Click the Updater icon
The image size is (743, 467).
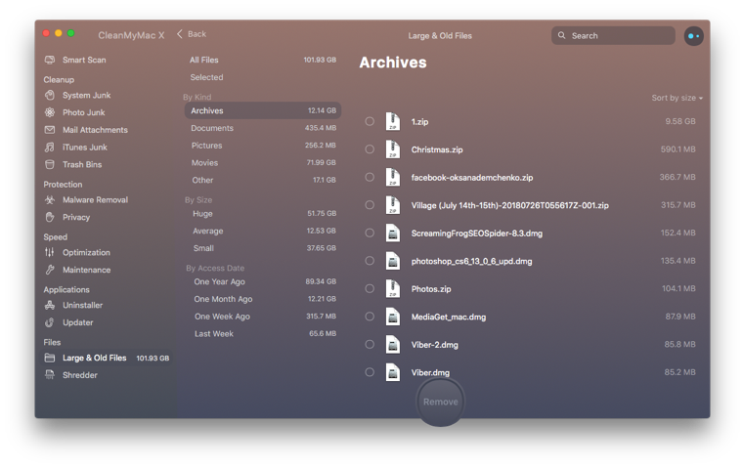[50, 322]
